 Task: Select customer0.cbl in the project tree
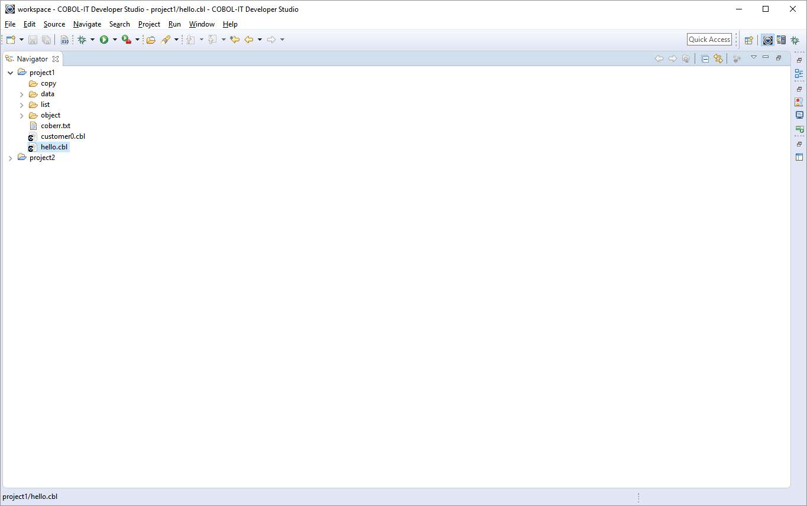pyautogui.click(x=63, y=136)
